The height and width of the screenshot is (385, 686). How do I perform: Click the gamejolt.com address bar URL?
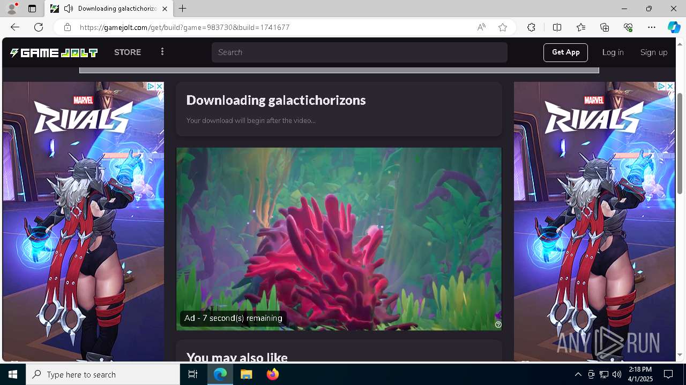185,27
